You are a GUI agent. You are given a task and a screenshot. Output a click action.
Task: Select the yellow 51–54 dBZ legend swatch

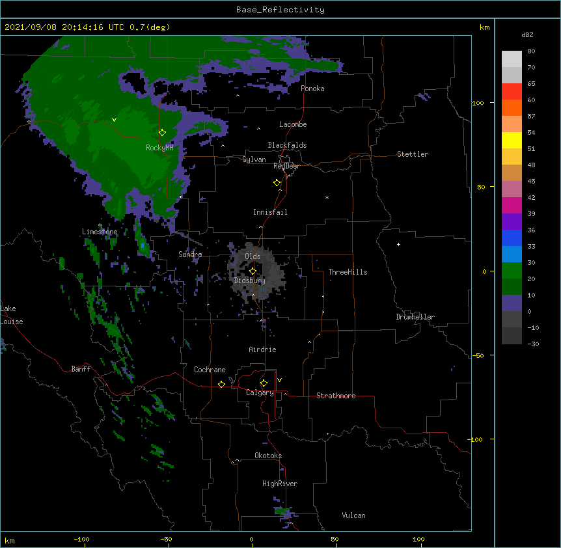pos(512,140)
